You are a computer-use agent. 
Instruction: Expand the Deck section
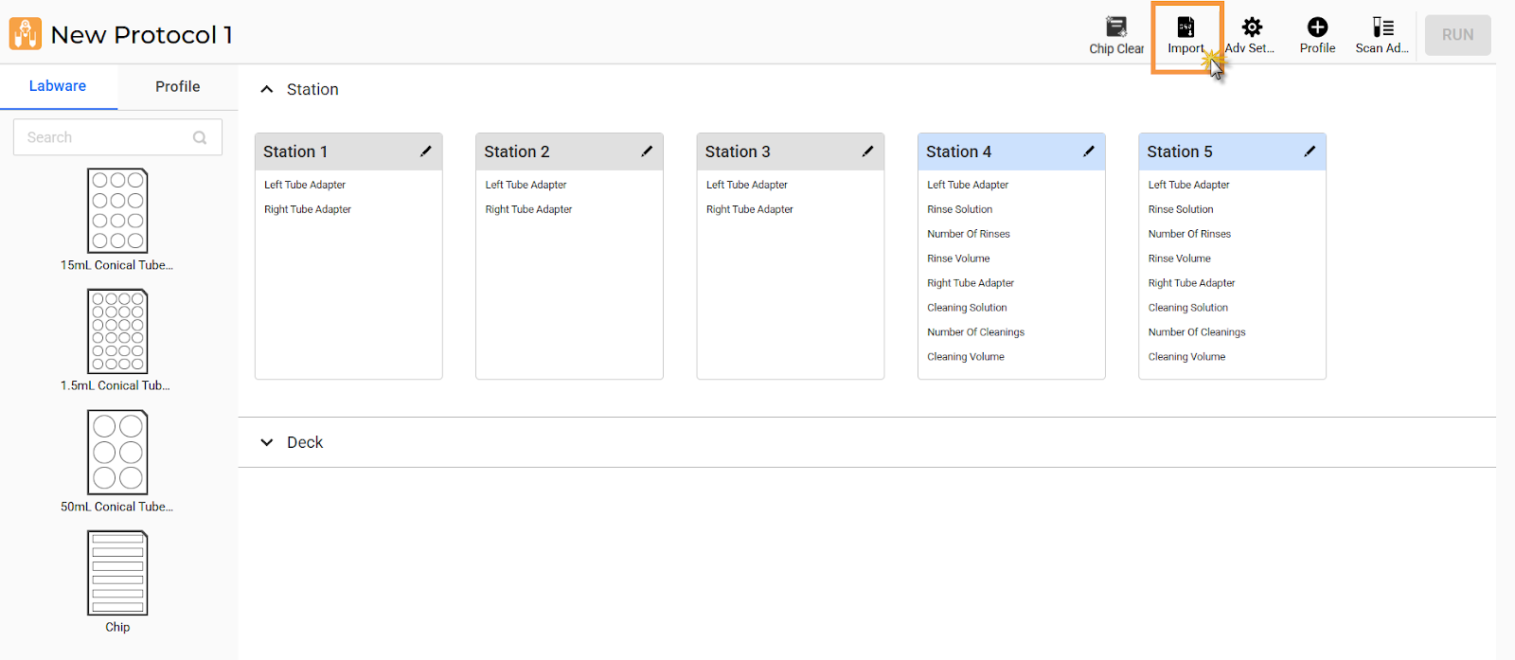267,442
